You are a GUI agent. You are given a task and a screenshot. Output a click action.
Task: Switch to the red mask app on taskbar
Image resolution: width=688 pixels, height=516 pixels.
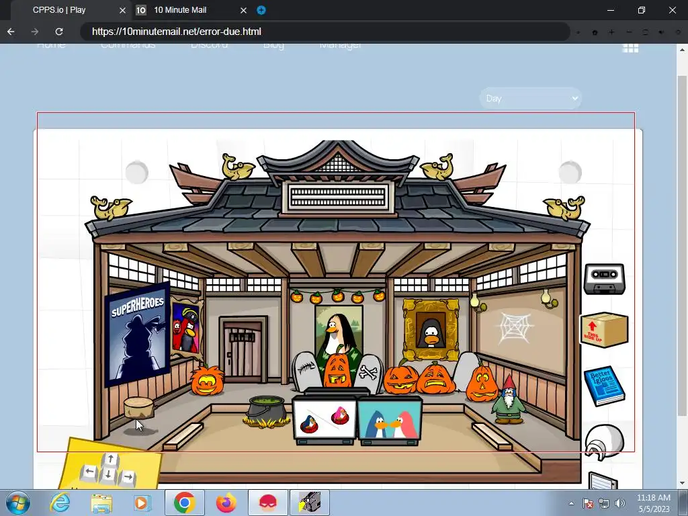tap(268, 503)
